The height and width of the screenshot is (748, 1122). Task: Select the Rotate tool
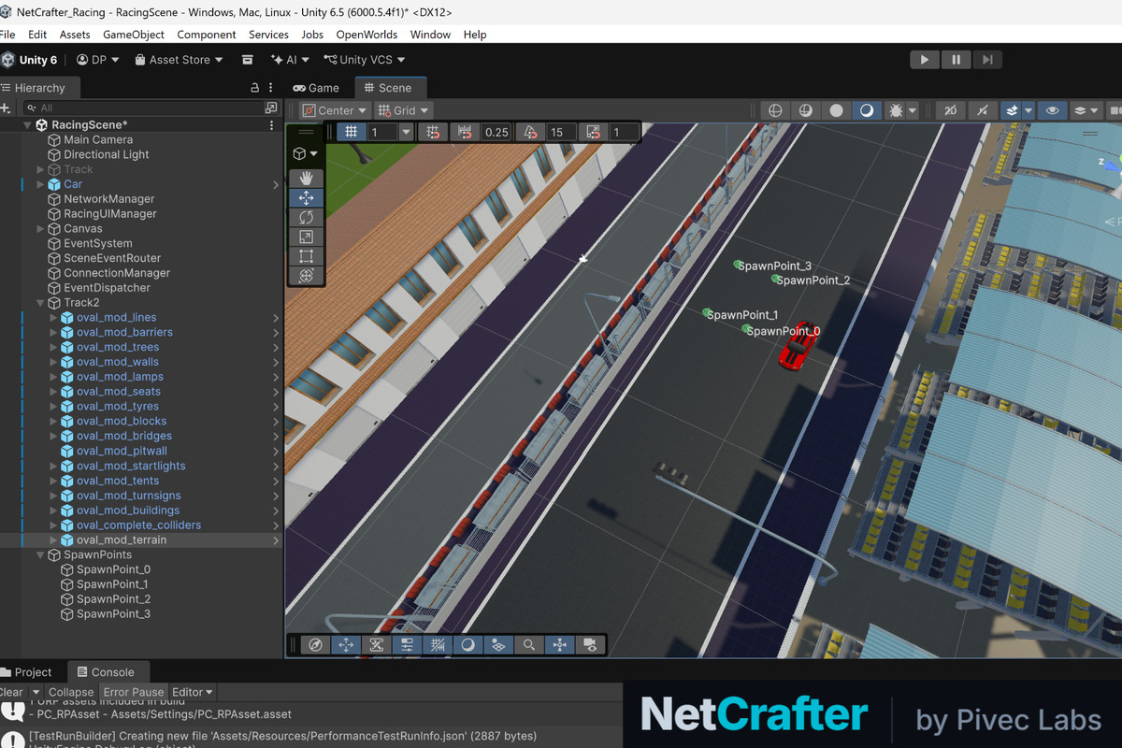306,217
